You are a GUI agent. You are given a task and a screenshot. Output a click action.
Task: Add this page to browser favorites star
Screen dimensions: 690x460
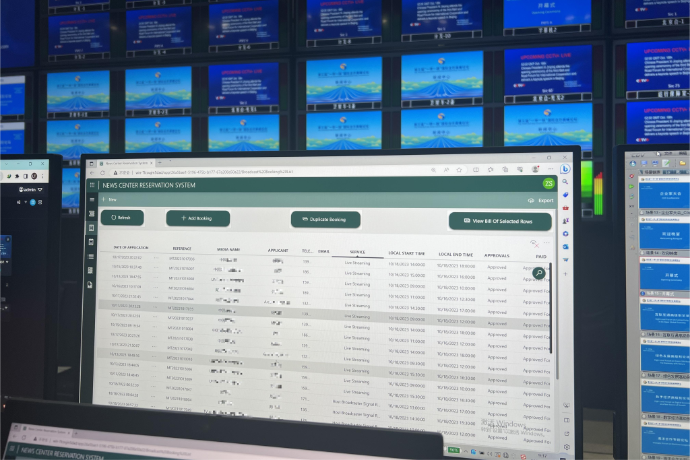(459, 170)
